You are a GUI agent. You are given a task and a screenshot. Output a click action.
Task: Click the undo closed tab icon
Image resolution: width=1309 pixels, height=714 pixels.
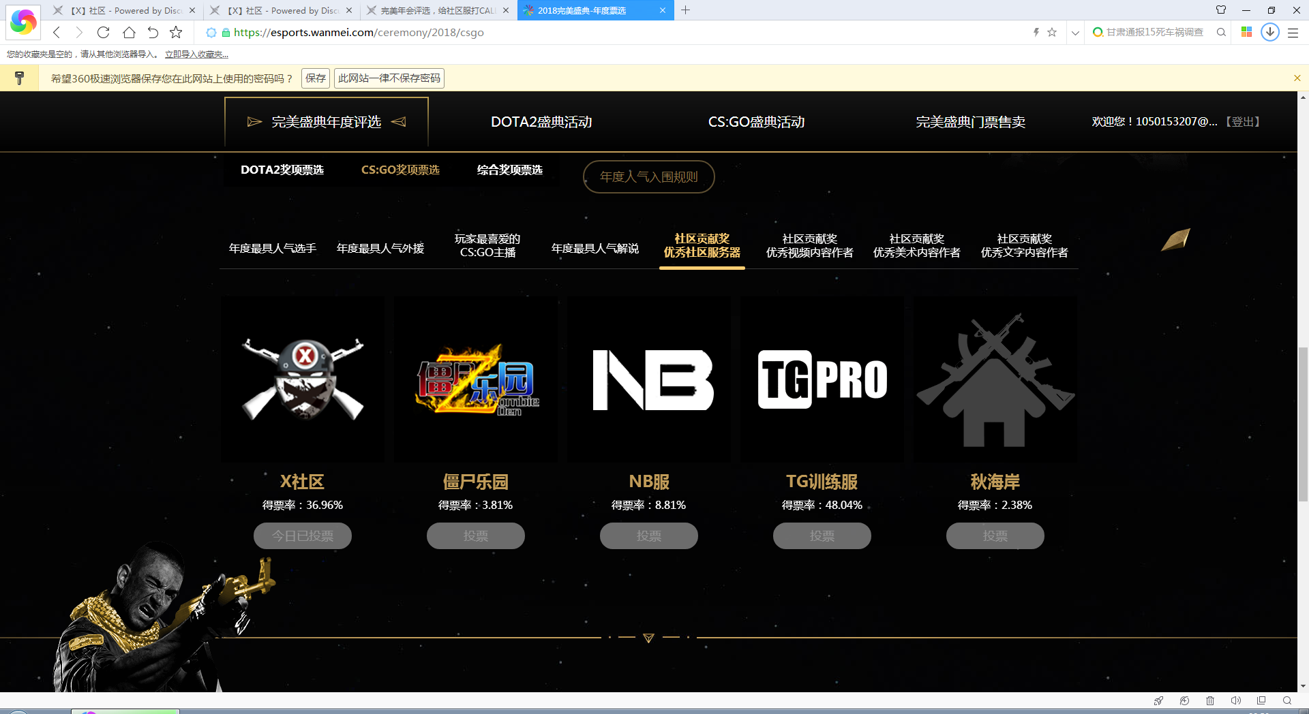(x=153, y=32)
